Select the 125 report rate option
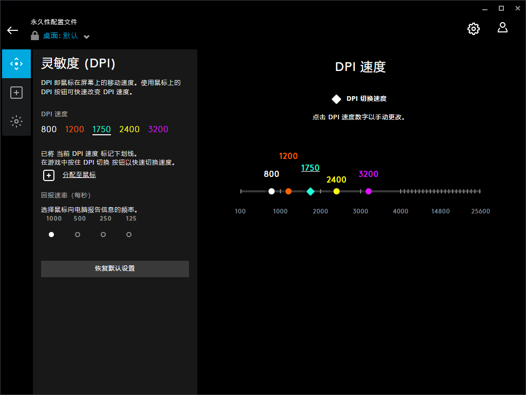The height and width of the screenshot is (395, 526). click(129, 235)
